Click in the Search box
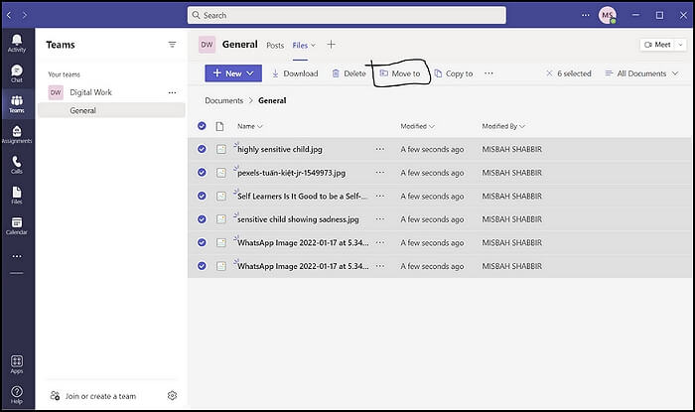The width and height of the screenshot is (695, 412). pyautogui.click(x=347, y=16)
